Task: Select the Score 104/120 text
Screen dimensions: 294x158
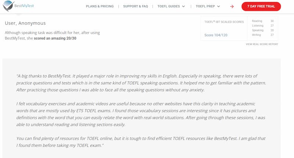Action: point(216,35)
